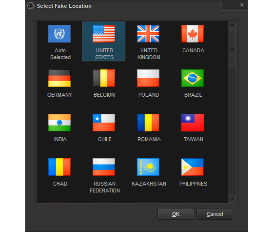Click the 'TAIWAN' text label
The image size is (273, 232).
tap(193, 139)
